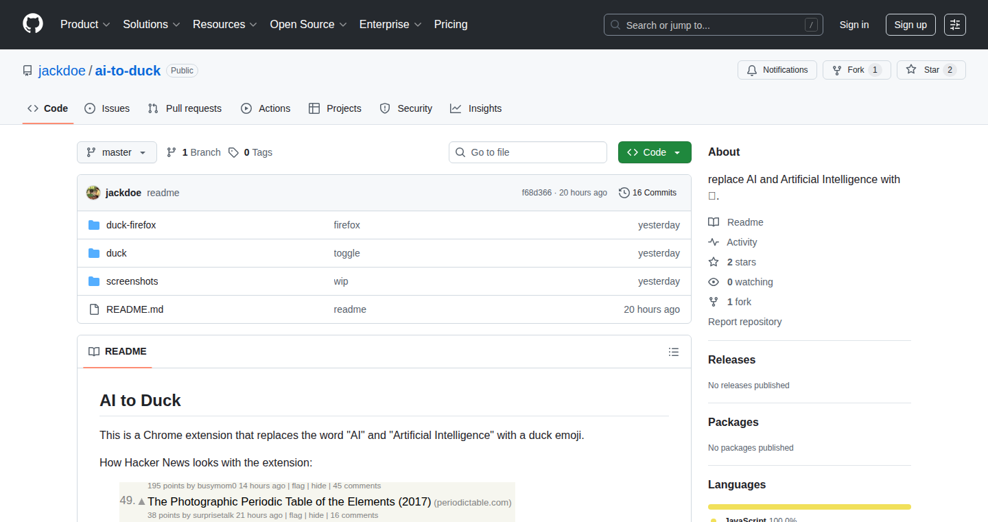Click the duck folder icon
This screenshot has width=988, height=522.
[x=94, y=253]
